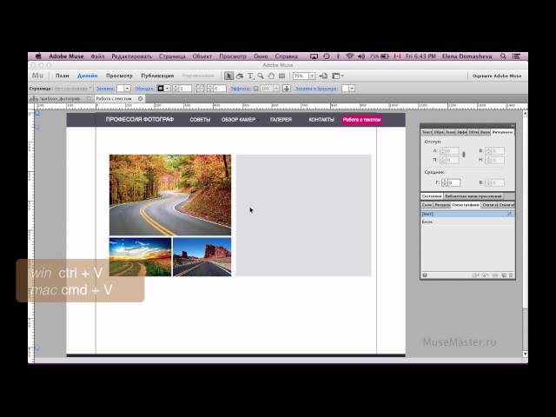Screen dimensions: 556x417
Task: Open the Объект menu
Action: click(x=202, y=56)
